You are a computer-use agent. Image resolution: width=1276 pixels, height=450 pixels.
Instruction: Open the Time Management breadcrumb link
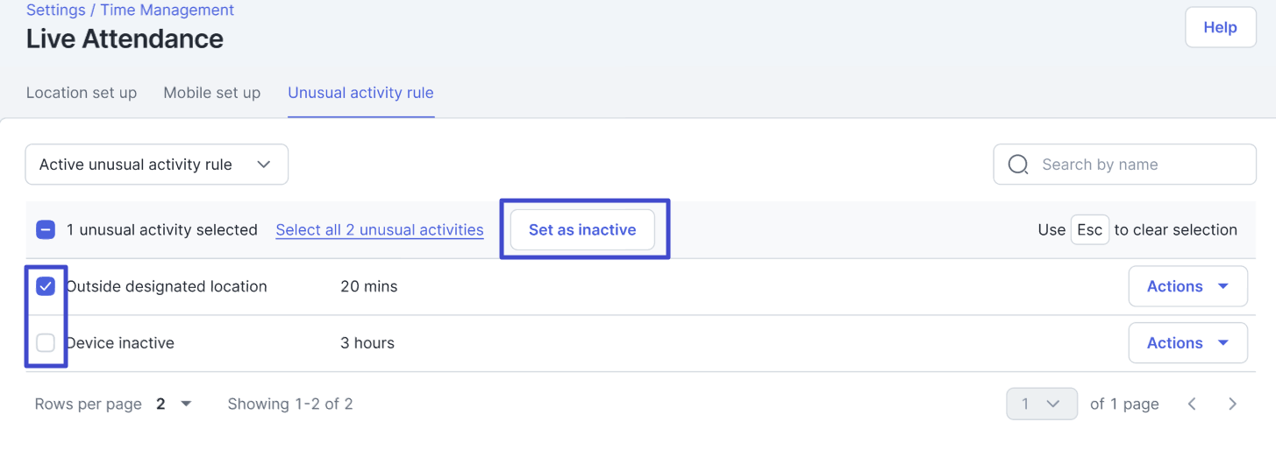pos(168,11)
